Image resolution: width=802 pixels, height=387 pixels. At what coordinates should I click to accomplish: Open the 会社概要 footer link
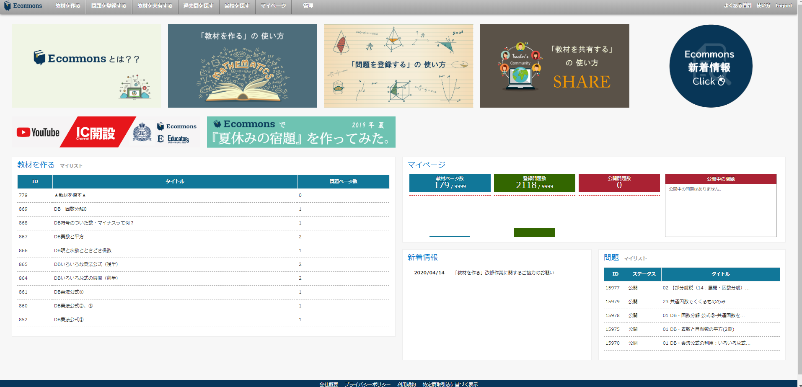(x=329, y=384)
